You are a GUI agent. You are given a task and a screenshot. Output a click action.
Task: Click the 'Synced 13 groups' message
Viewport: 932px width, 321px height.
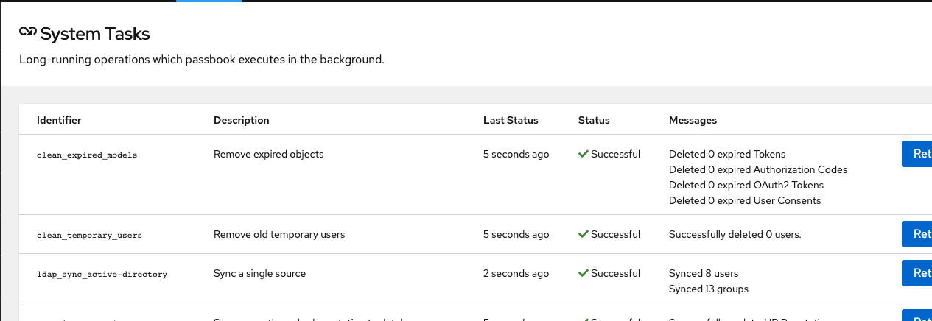[708, 289]
